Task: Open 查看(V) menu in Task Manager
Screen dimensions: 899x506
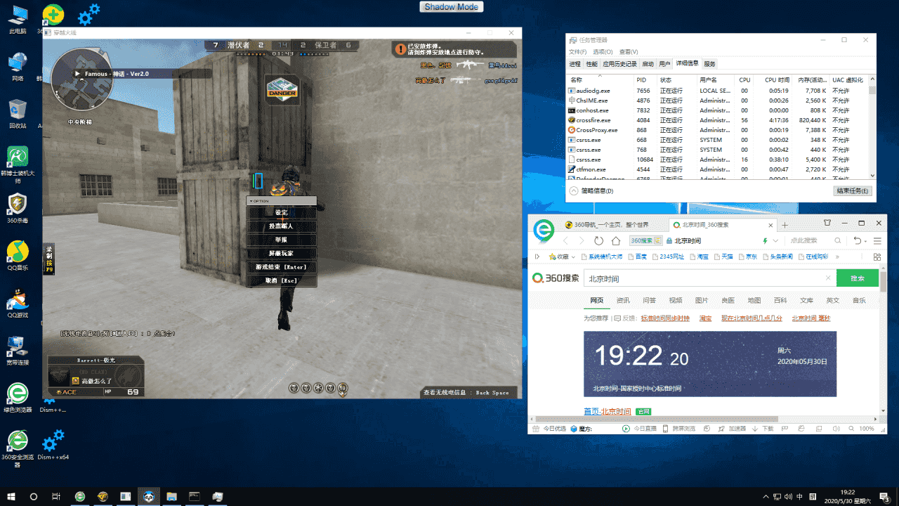Action: pyautogui.click(x=627, y=52)
